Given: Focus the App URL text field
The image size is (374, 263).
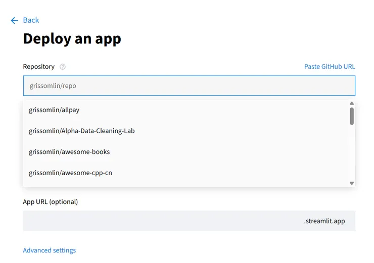Looking at the screenshot, I should pyautogui.click(x=162, y=221).
